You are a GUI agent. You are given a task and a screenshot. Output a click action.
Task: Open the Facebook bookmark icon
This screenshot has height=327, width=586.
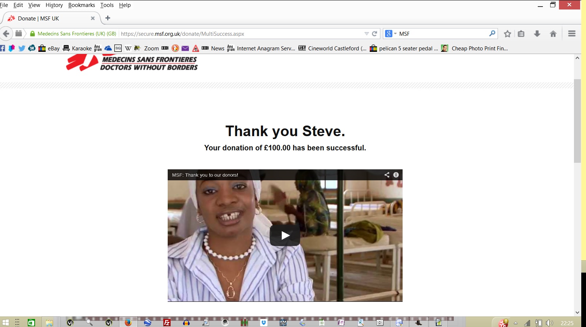[3, 48]
